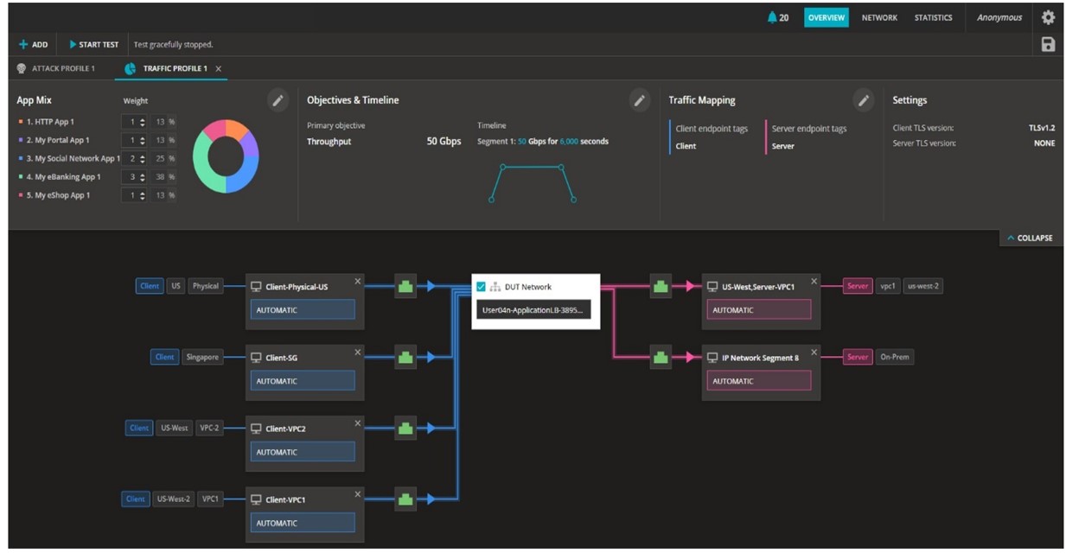Remove the IP Network Segment 8 node

point(814,353)
